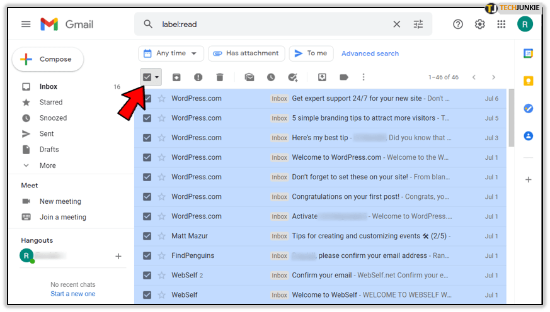Image resolution: width=550 pixels, height=312 pixels.
Task: Go to the Drafts folder
Action: click(49, 150)
